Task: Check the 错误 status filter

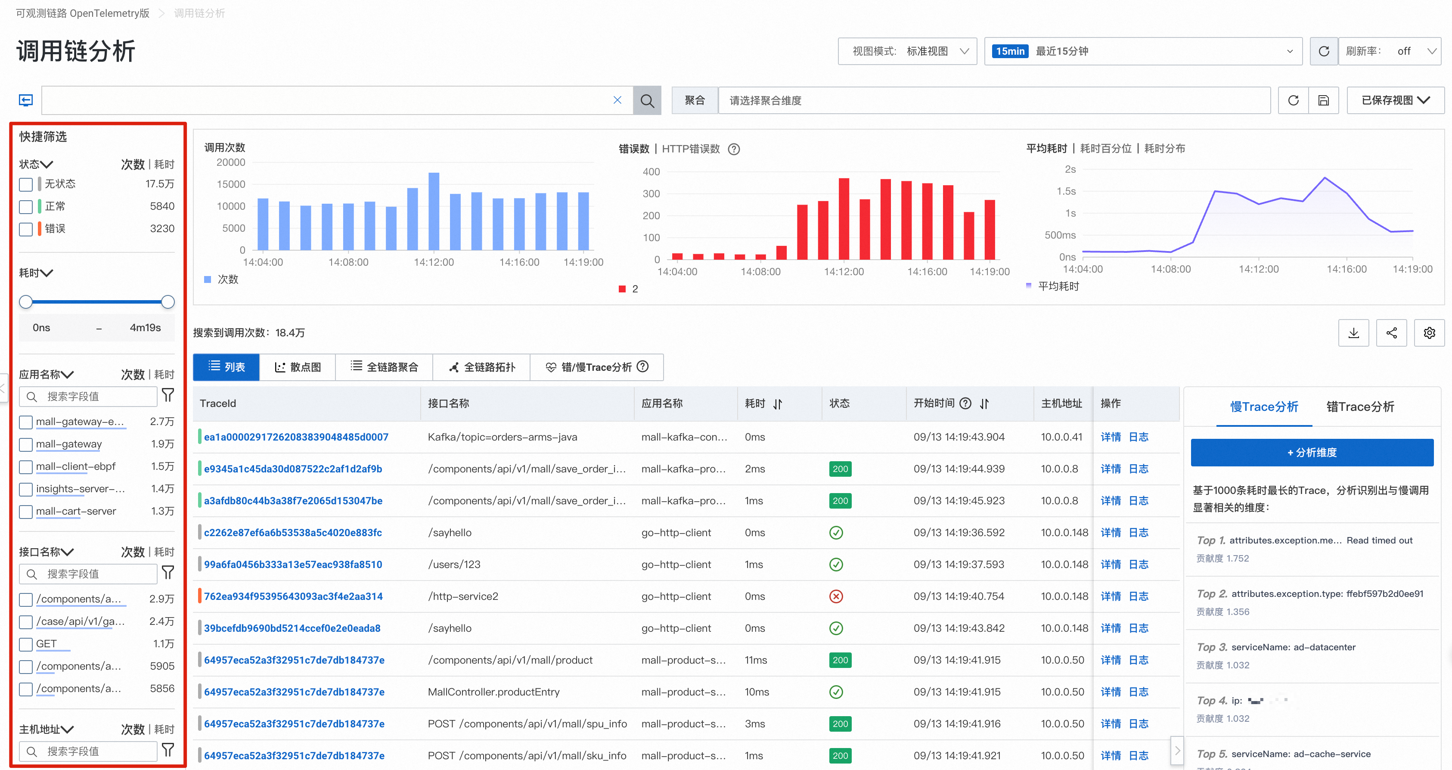Action: [x=25, y=230]
